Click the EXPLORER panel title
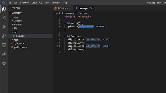 [x=16, y=8]
